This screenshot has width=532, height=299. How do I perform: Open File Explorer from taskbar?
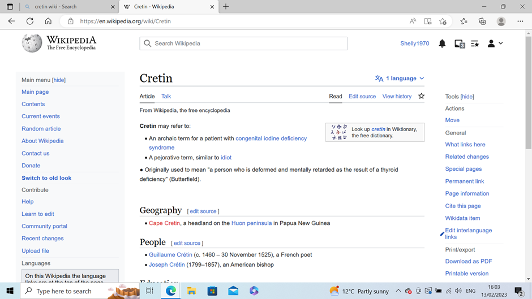192,291
